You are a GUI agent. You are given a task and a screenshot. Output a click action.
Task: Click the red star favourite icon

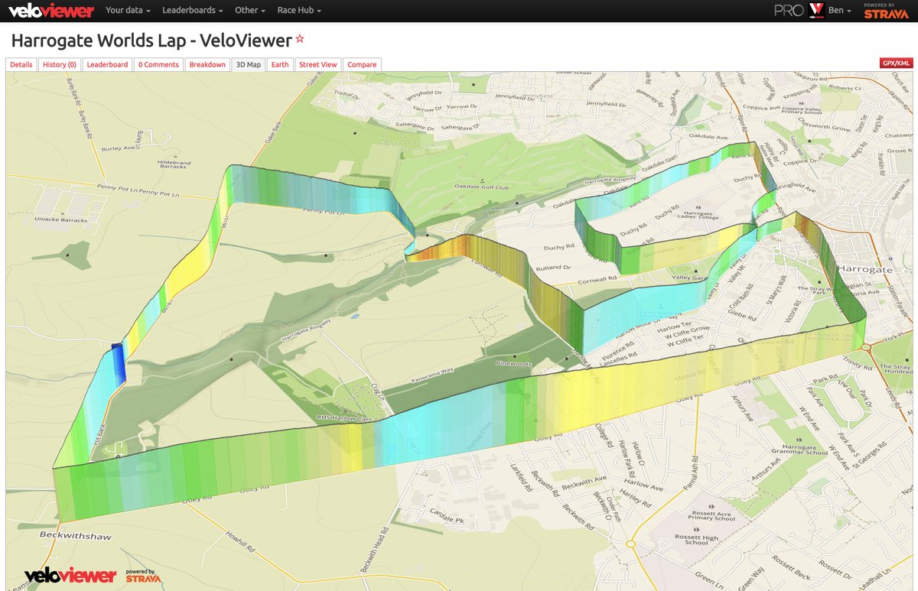[x=300, y=38]
